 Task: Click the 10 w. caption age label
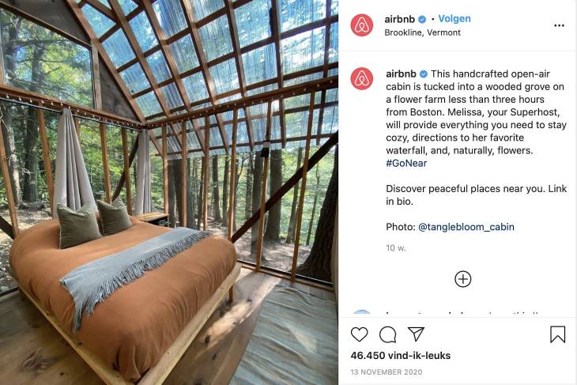395,248
